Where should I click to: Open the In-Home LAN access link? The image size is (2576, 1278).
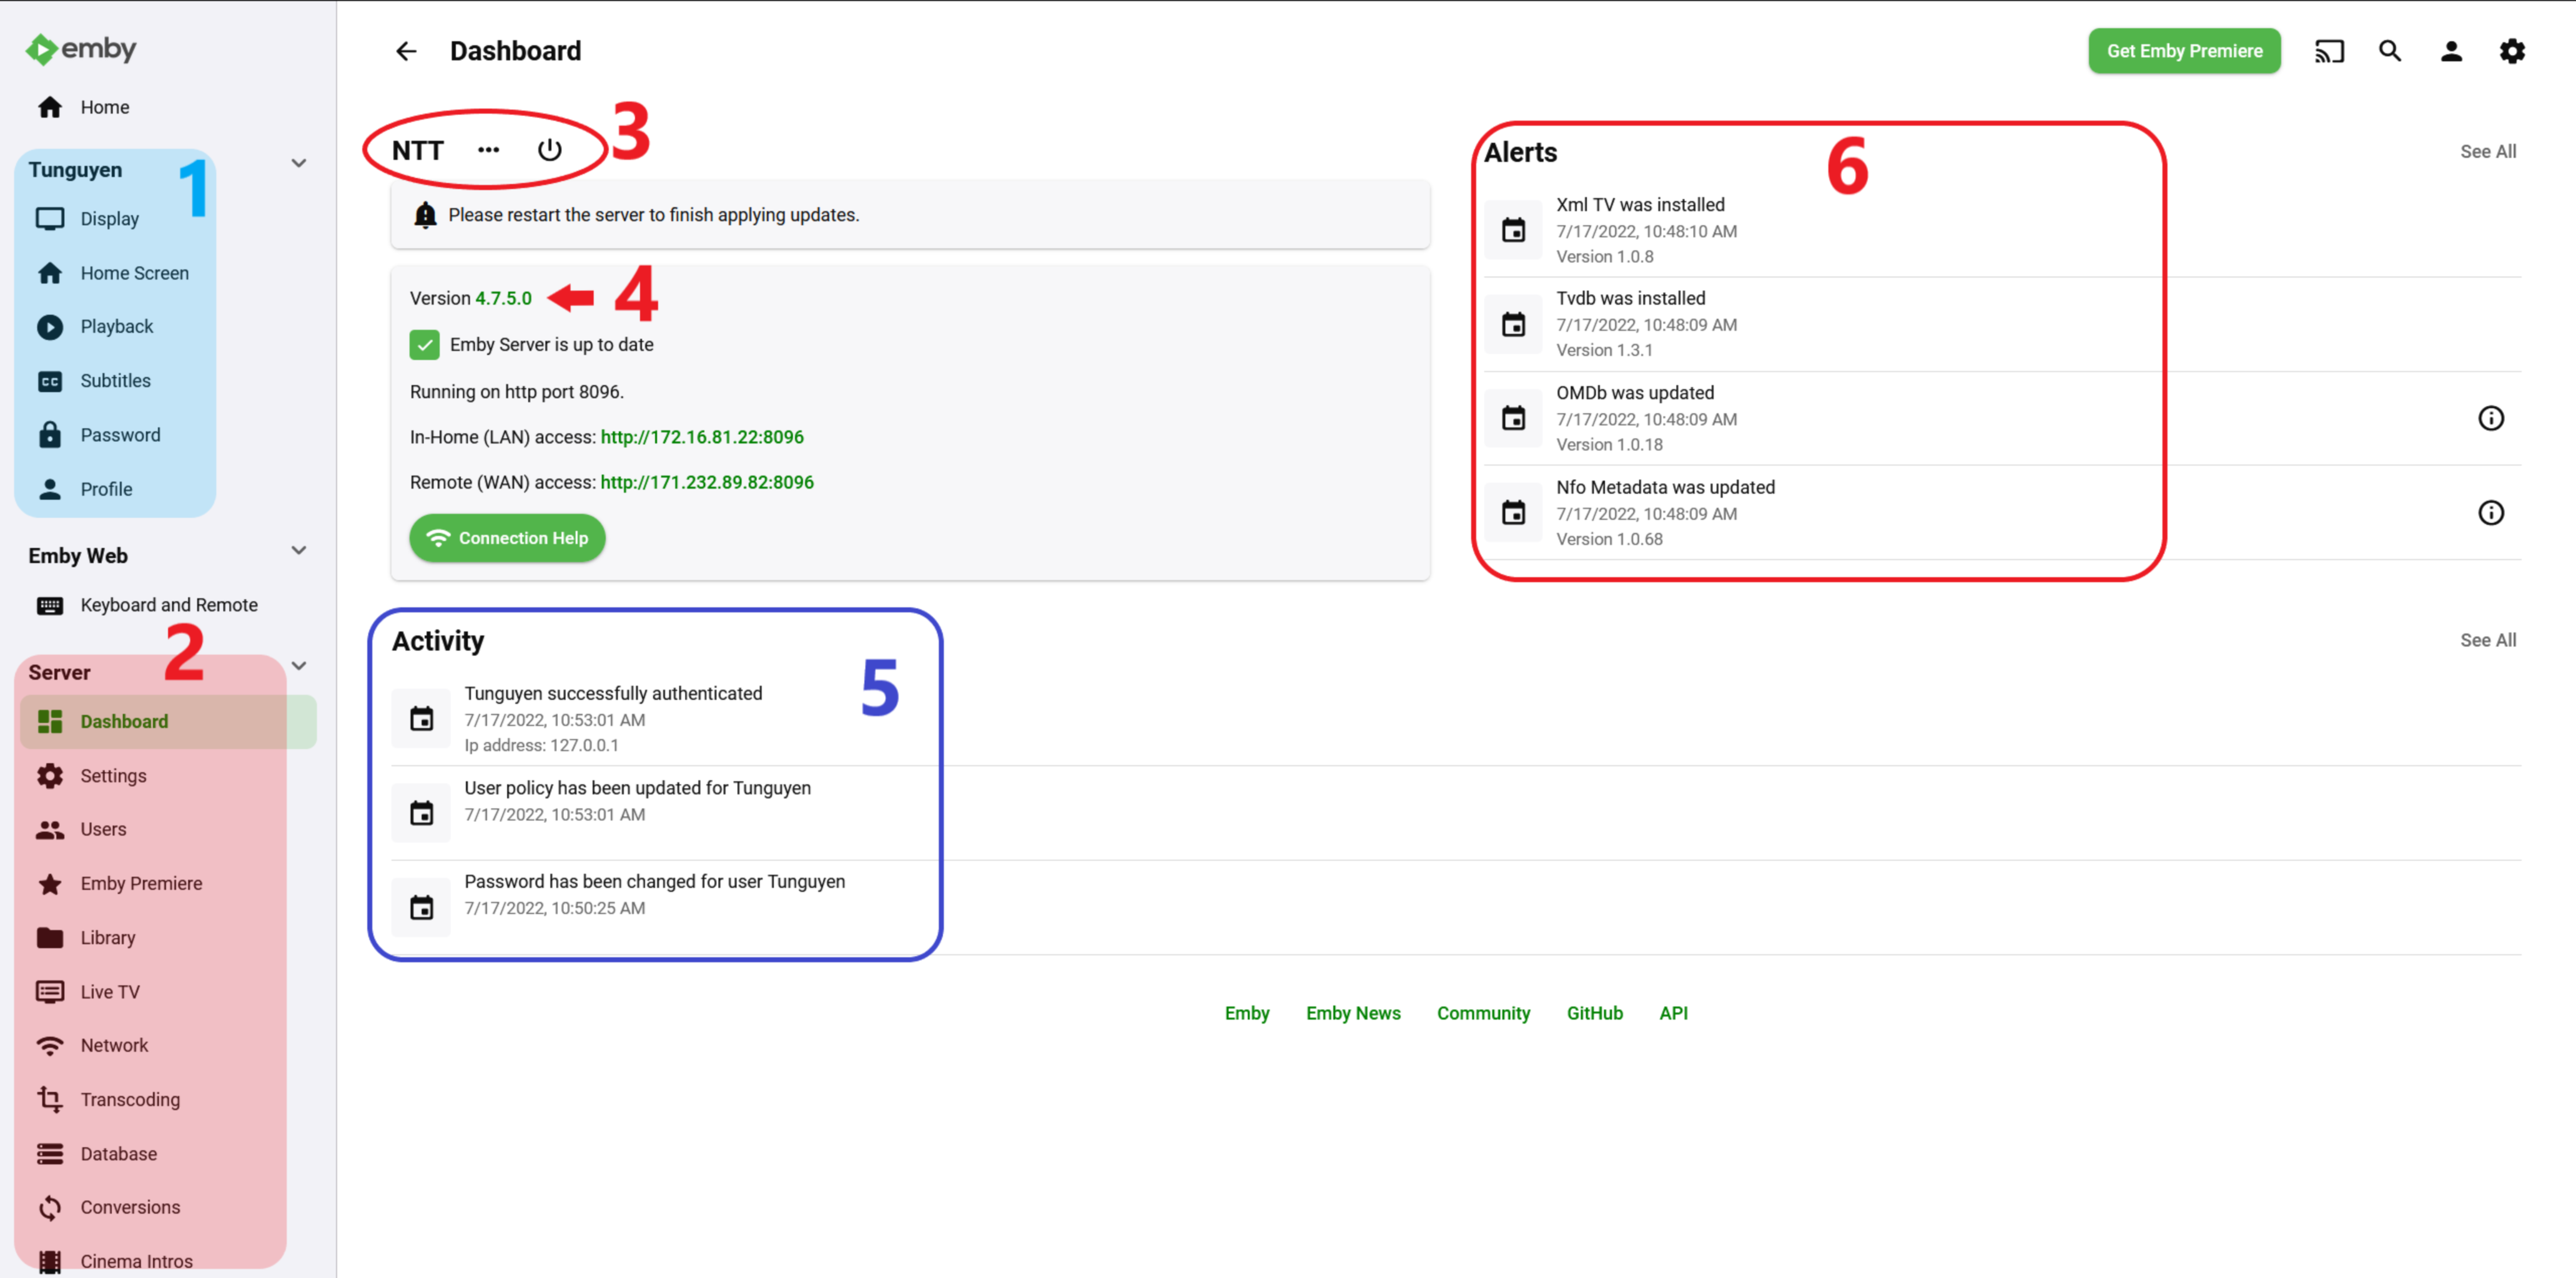(x=701, y=437)
